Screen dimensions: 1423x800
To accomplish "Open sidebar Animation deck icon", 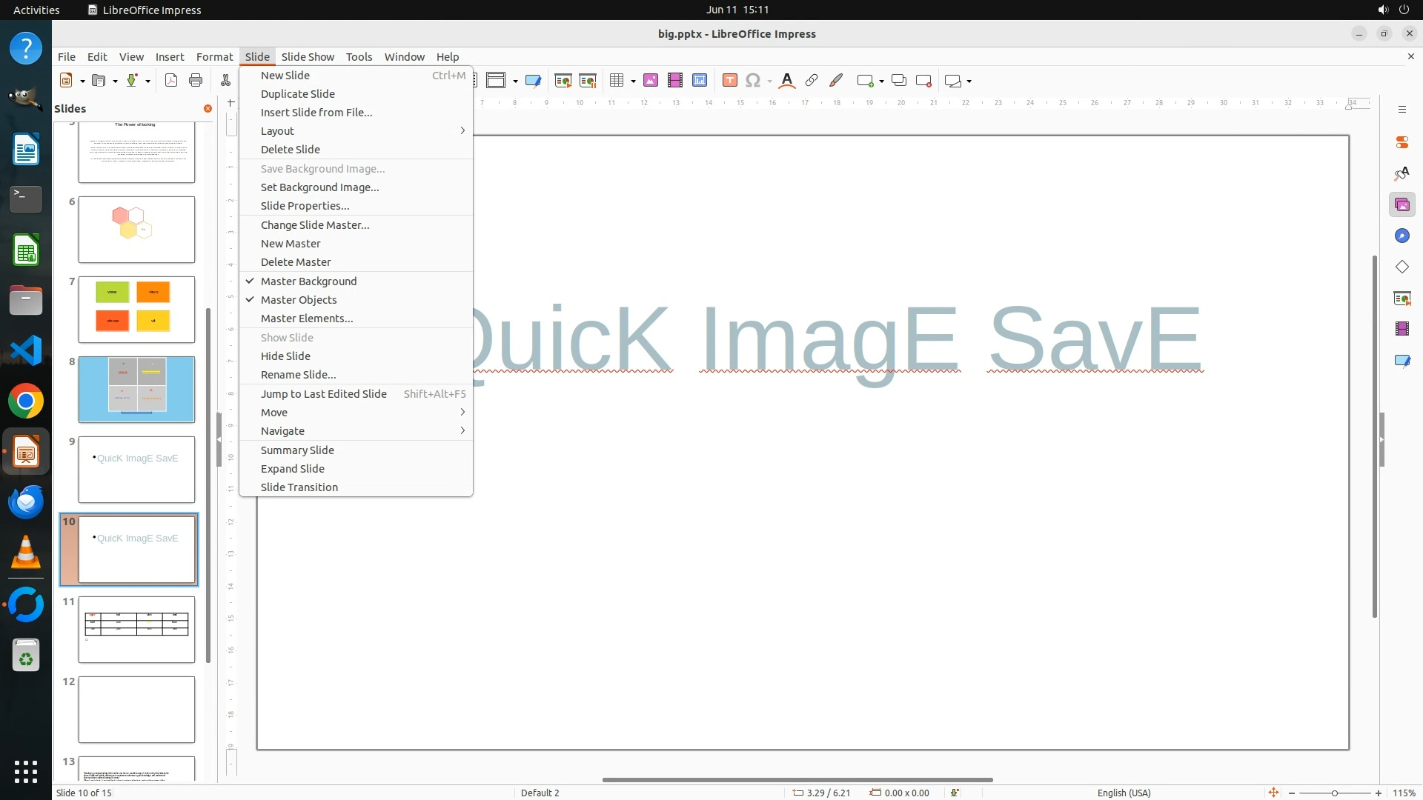I will (x=1402, y=329).
